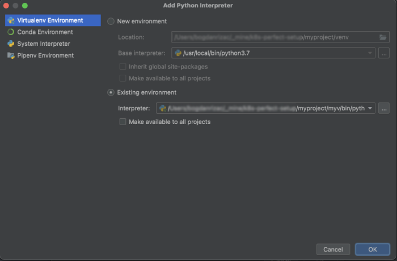This screenshot has height=261, width=397.
Task: Open the Interpreter combo box
Action: click(265, 108)
